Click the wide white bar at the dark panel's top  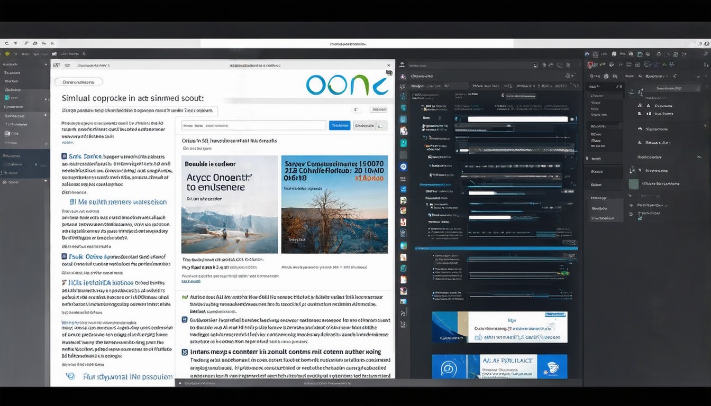point(517,119)
